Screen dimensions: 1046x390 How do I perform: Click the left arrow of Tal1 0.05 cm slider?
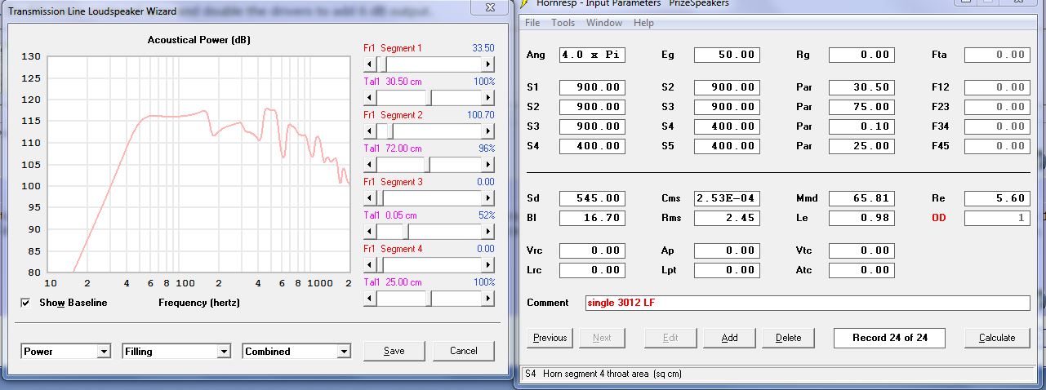[369, 231]
